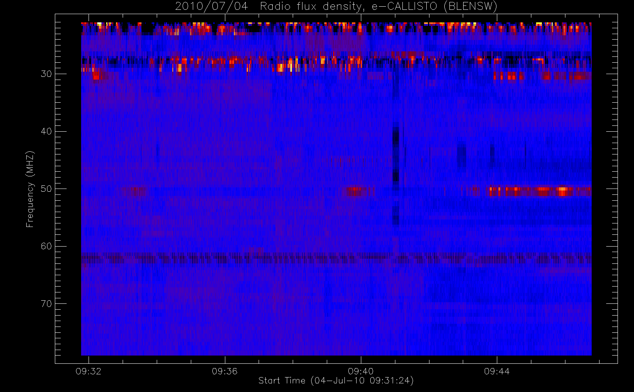Click the 09:40 time tick label
This screenshot has height=392, width=634.
coord(360,371)
